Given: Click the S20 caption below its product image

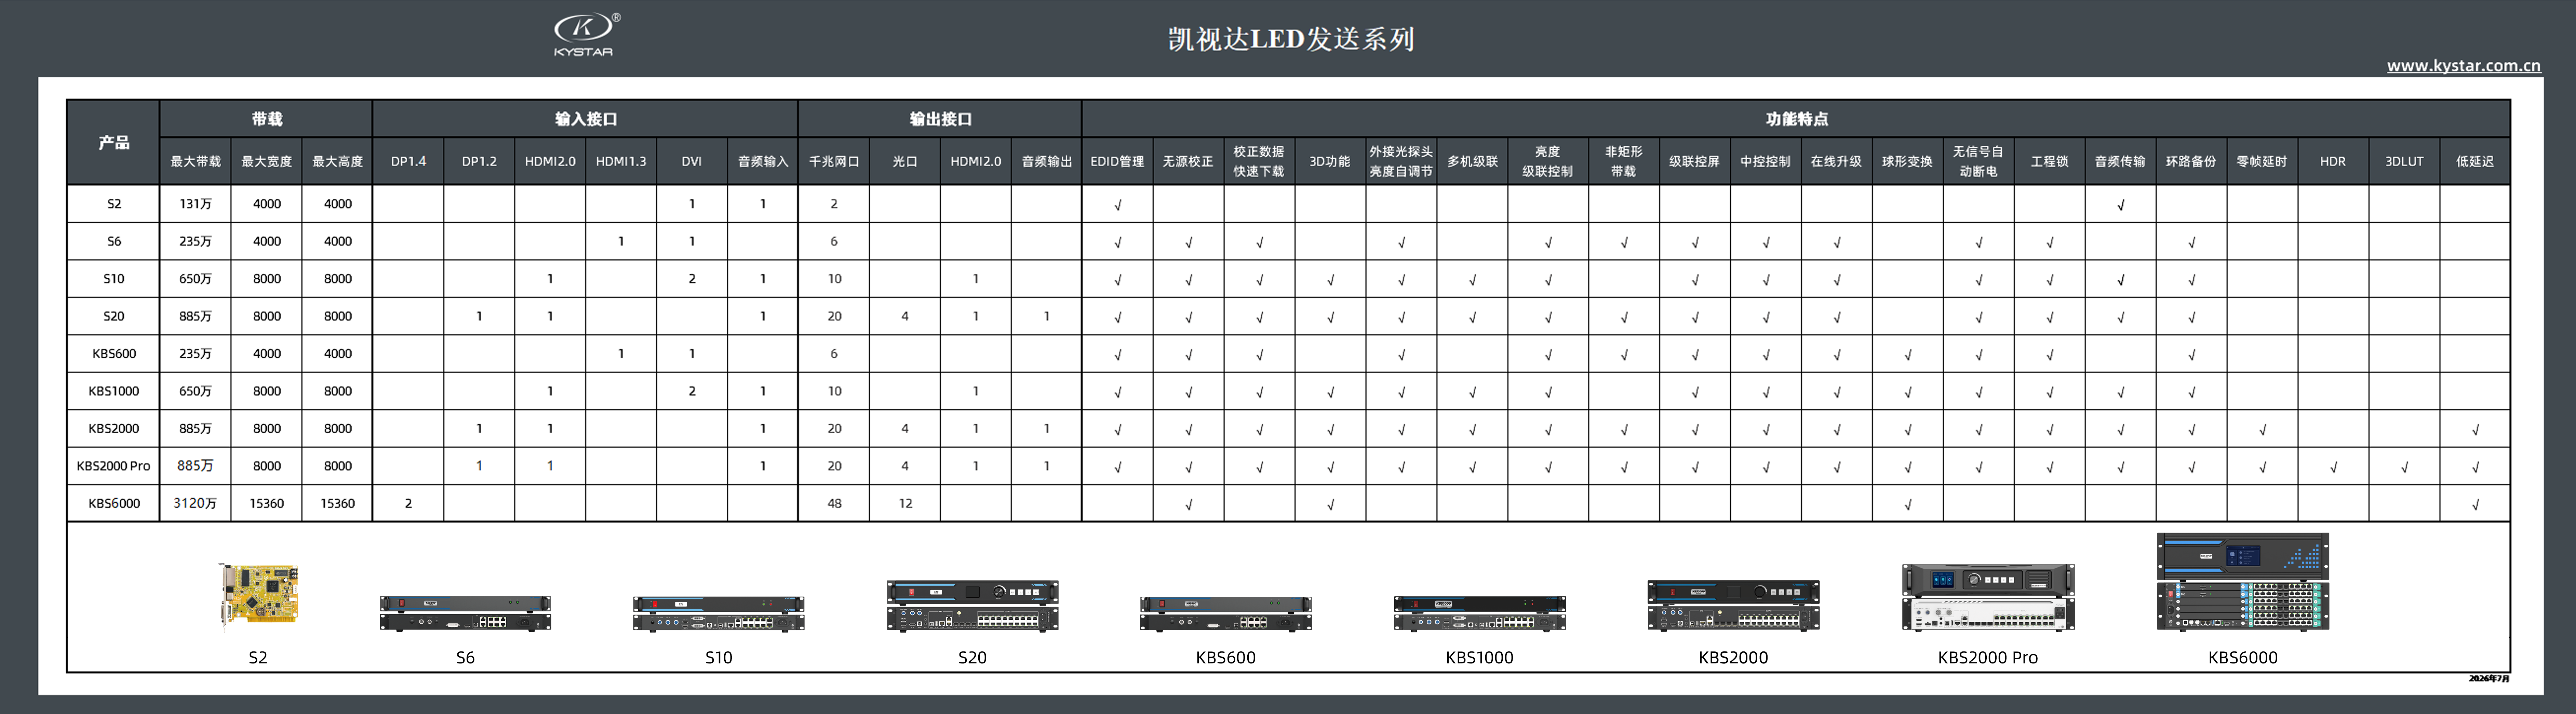Looking at the screenshot, I should 972,658.
